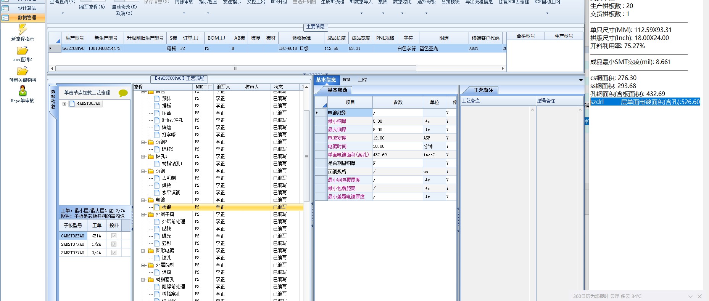Select the highlighted szdrl 526.60 line
The height and width of the screenshot is (301, 709).
point(645,102)
